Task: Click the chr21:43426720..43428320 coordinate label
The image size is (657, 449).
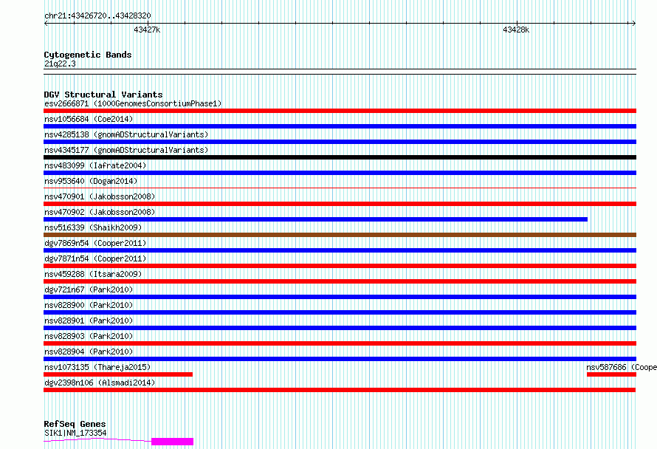Action: [x=97, y=16]
